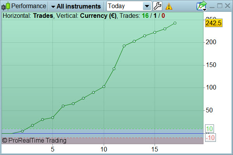Click the Performance window title
233x155 pixels.
[29, 6]
